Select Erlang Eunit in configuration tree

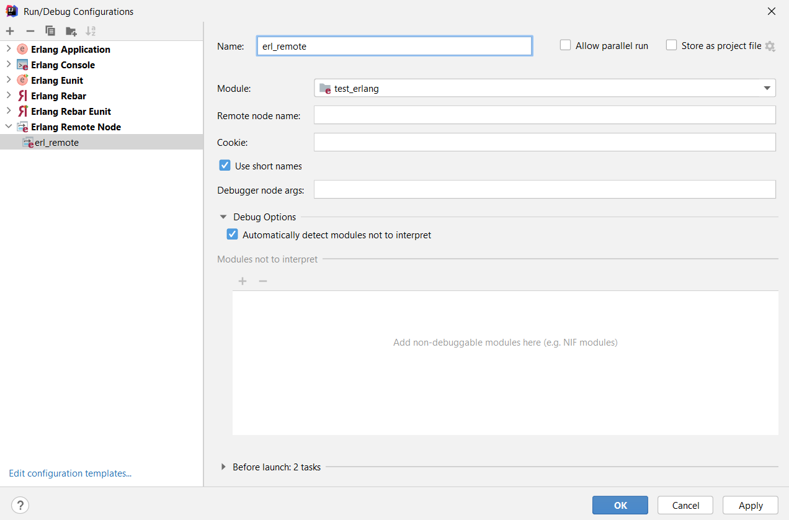(x=57, y=80)
